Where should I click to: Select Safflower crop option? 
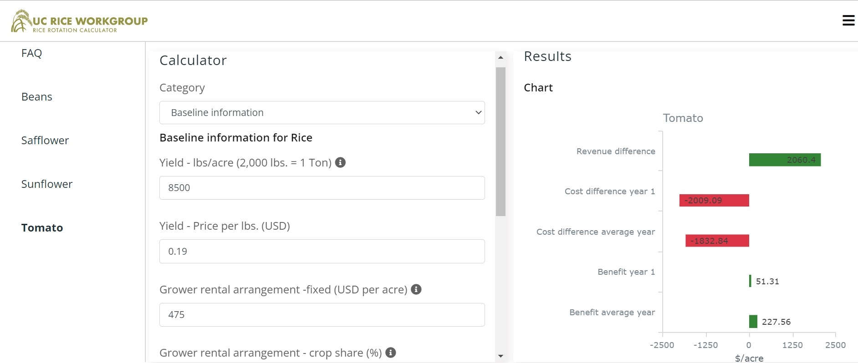pos(45,141)
